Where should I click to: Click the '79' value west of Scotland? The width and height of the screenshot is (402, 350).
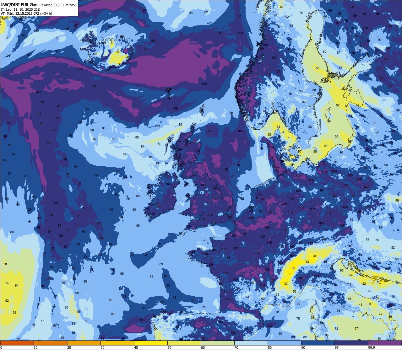[159, 144]
